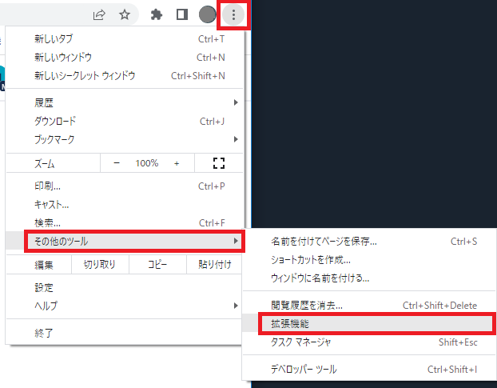
Task: Increase zoom with the plus button
Action: tap(177, 163)
